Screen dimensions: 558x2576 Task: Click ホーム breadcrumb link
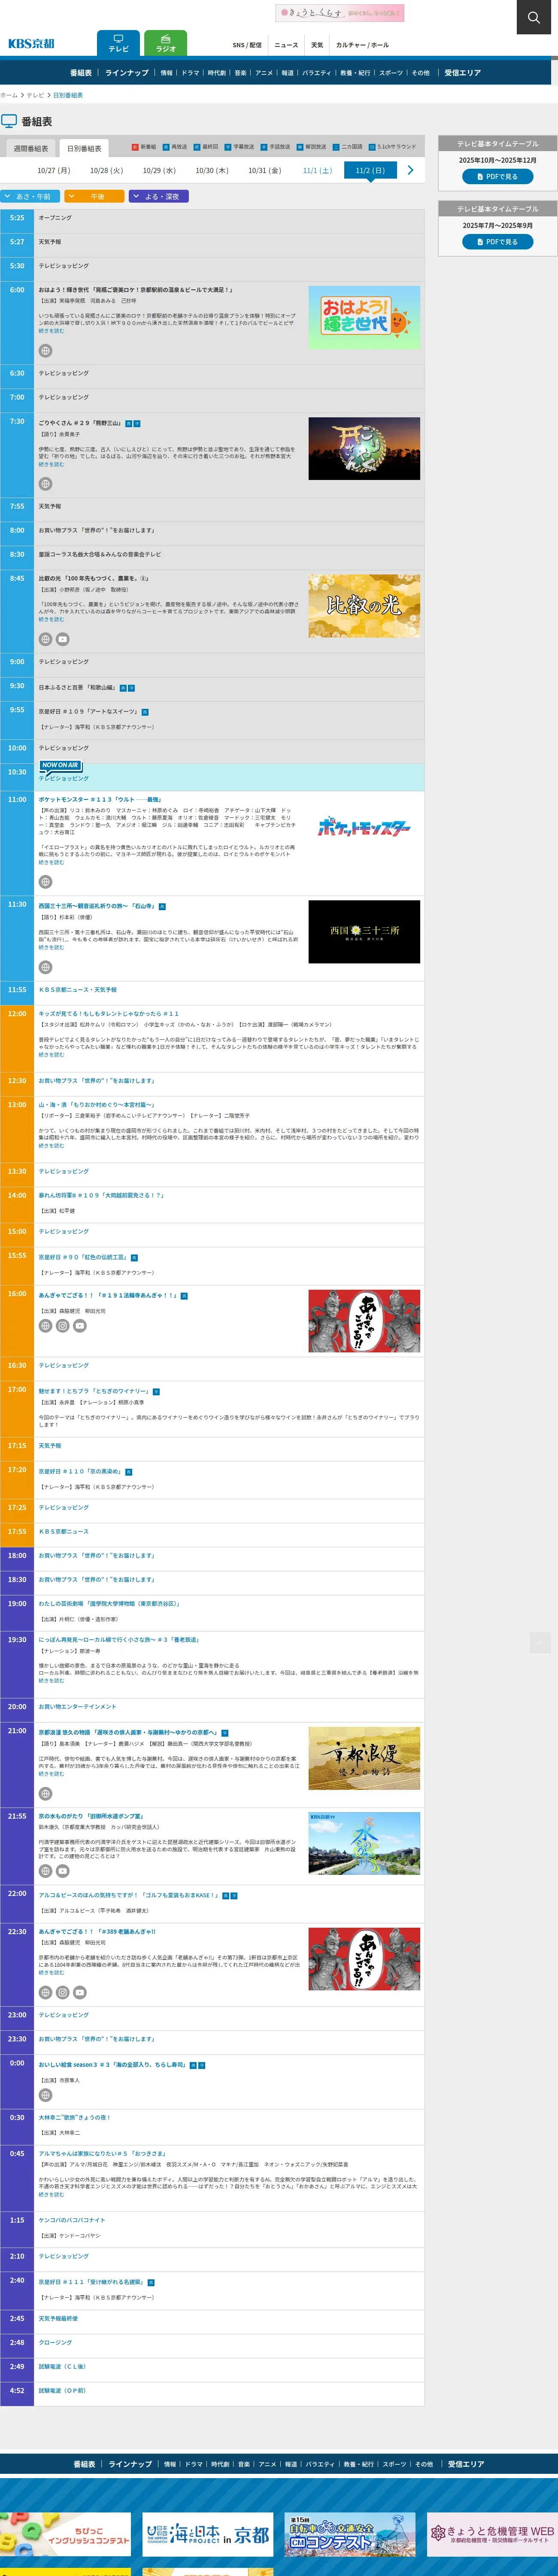tap(9, 95)
